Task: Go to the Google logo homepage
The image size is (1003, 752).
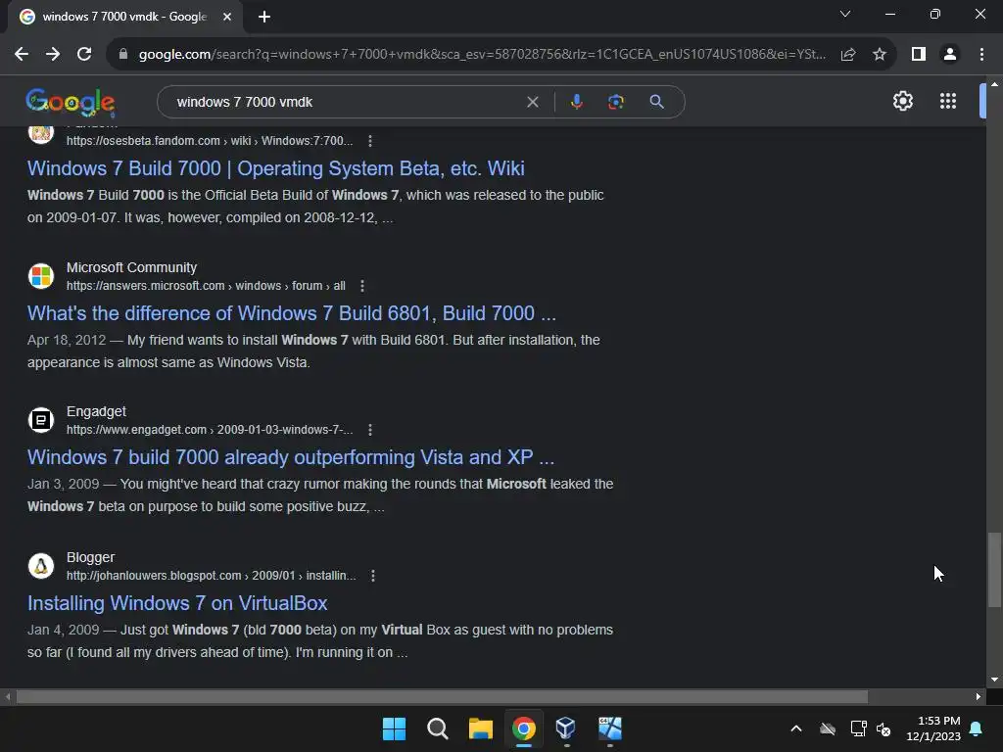Action: [x=71, y=102]
